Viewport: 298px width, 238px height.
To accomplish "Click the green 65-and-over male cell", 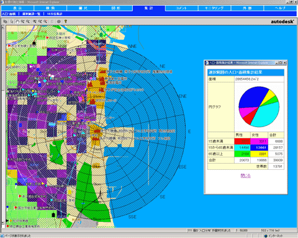I will tap(242, 154).
